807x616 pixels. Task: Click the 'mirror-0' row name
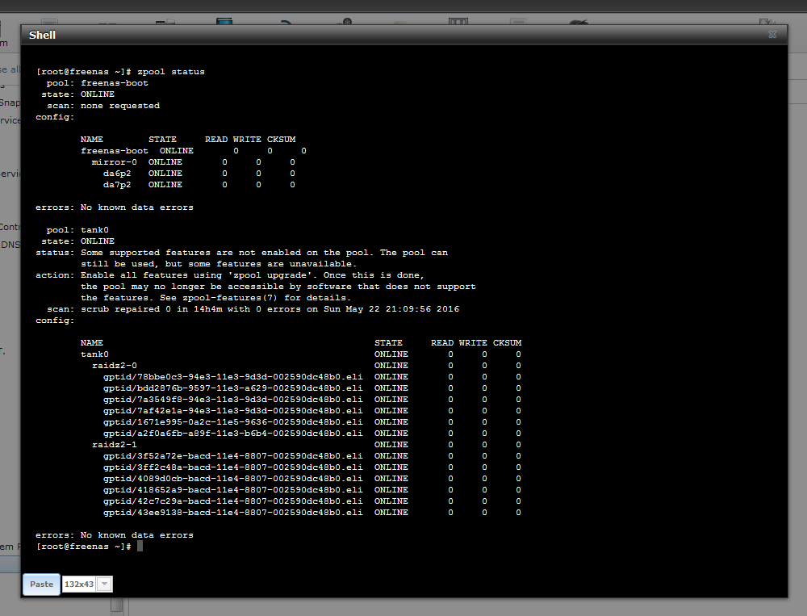(115, 161)
